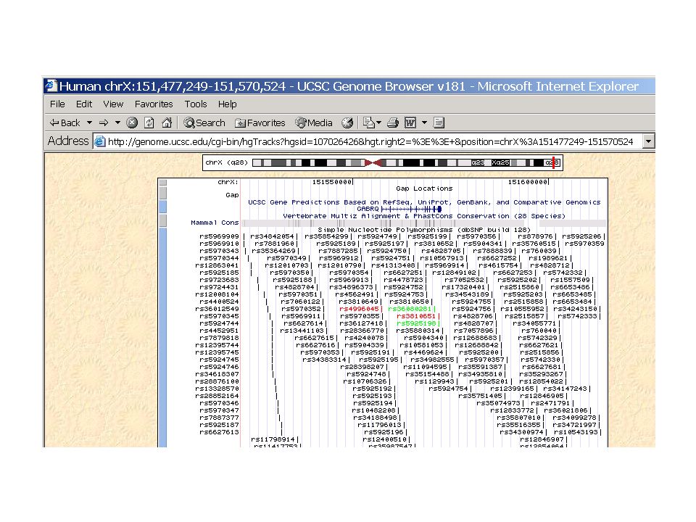The image size is (696, 522).
Task: Click SNP label rs5925206
Action: click(581, 236)
